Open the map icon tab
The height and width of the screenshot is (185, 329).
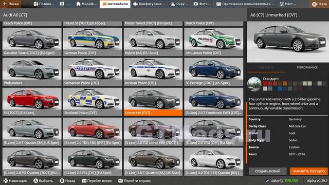65,4
